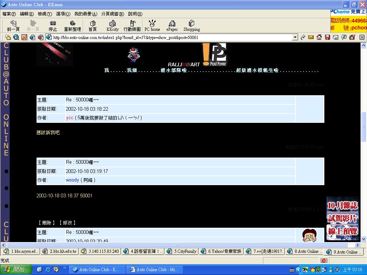Click in the URL address field
This screenshot has height=275, width=367.
172,37
